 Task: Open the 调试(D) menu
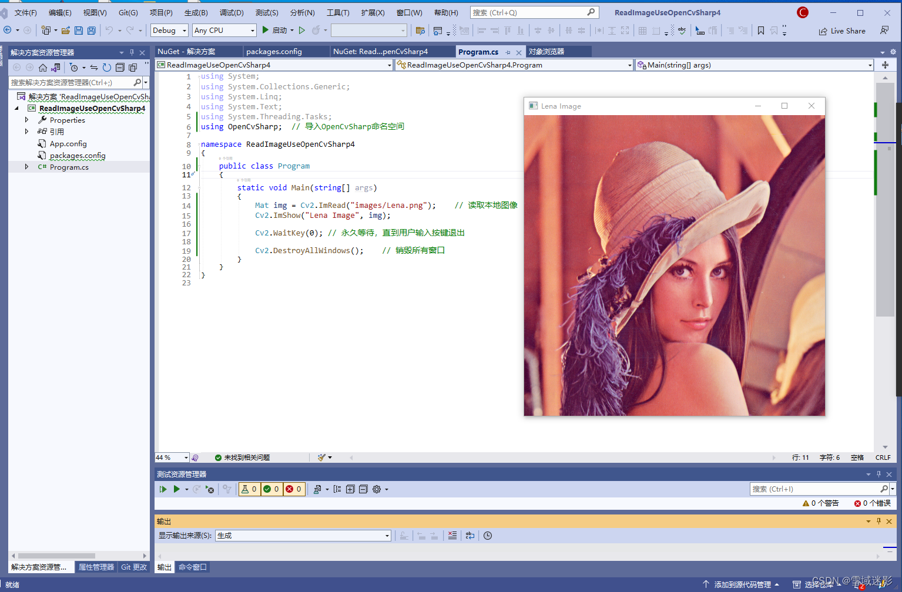tap(232, 13)
